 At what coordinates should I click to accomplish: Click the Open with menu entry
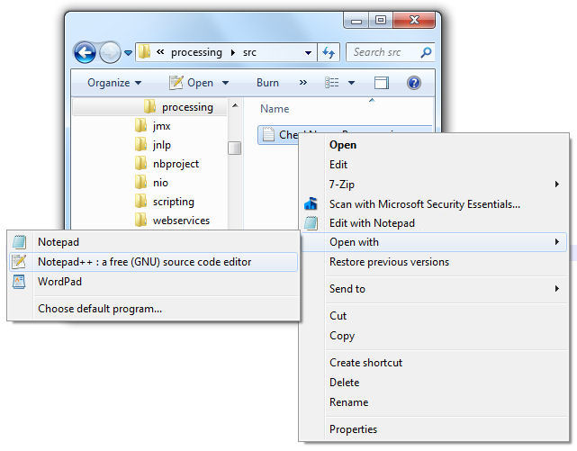point(434,242)
